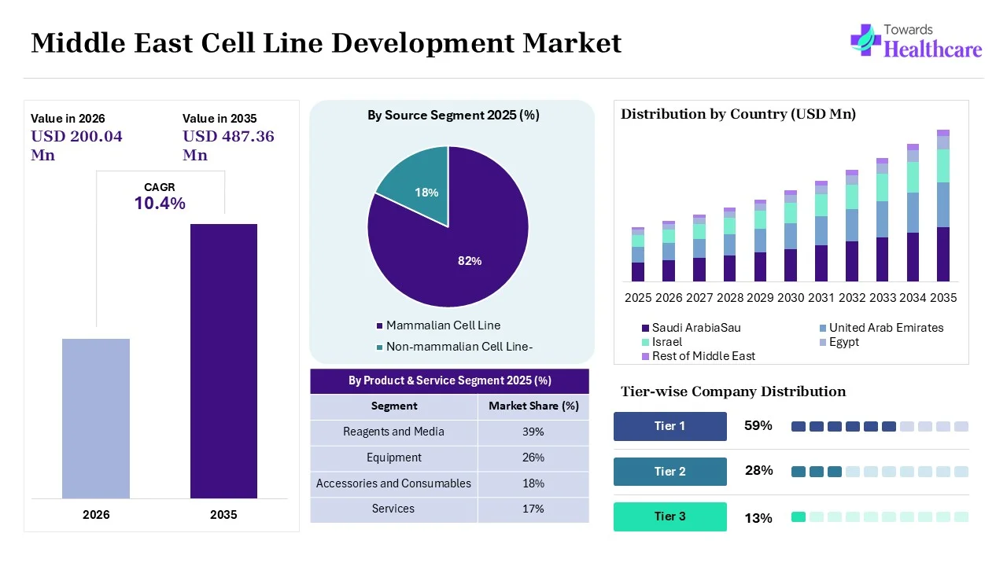Screen dimensions: 1007x566
Task: Click the Saudi Arabia legend color swatch
Action: point(645,328)
